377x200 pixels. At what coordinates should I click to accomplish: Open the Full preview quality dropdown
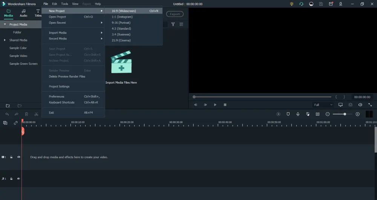tap(323, 105)
